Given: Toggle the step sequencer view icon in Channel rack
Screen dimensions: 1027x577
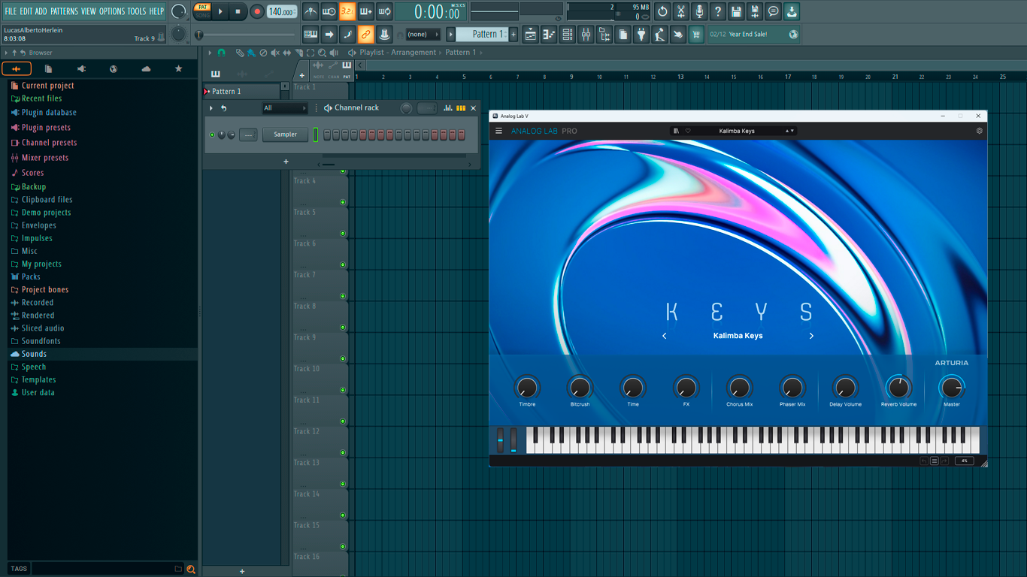Looking at the screenshot, I should [x=461, y=108].
